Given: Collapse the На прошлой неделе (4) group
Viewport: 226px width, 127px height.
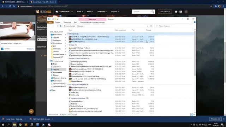Looking at the screenshot, I should pyautogui.click(x=68, y=85).
